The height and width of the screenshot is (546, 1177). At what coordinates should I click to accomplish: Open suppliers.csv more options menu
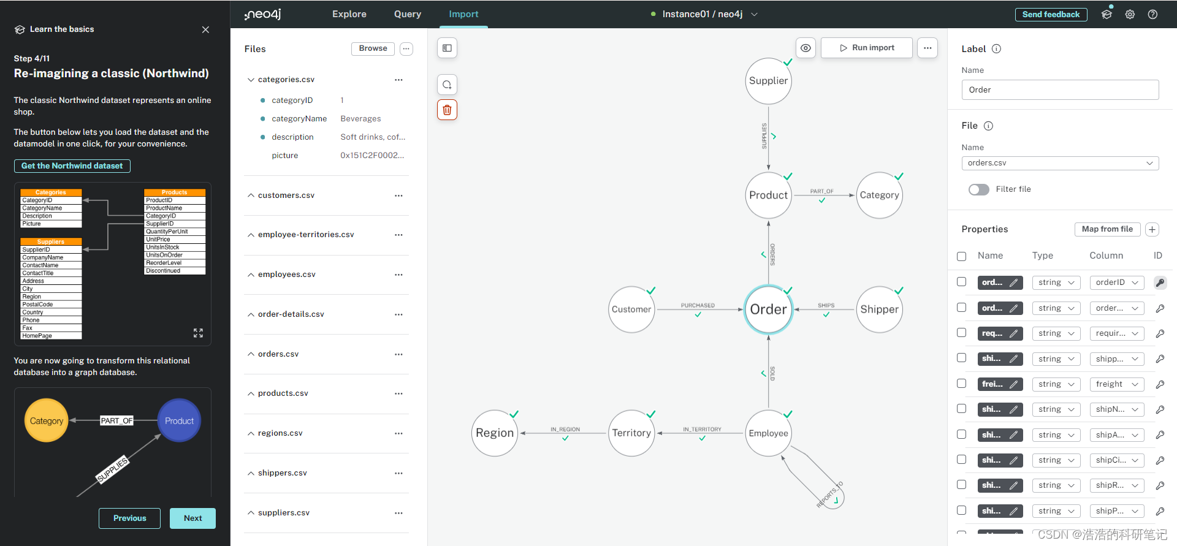tap(398, 513)
